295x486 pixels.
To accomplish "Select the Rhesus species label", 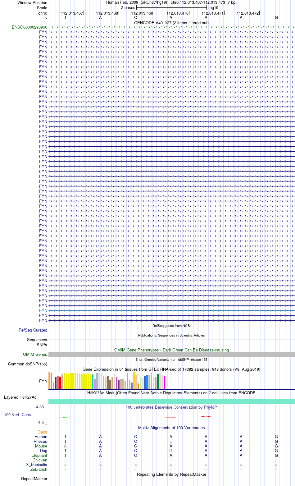I will click(40, 442).
